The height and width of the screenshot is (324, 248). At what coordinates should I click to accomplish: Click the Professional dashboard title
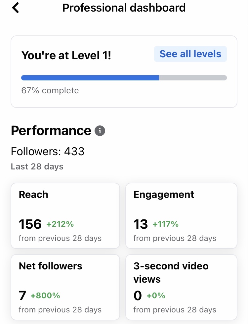coord(124,8)
